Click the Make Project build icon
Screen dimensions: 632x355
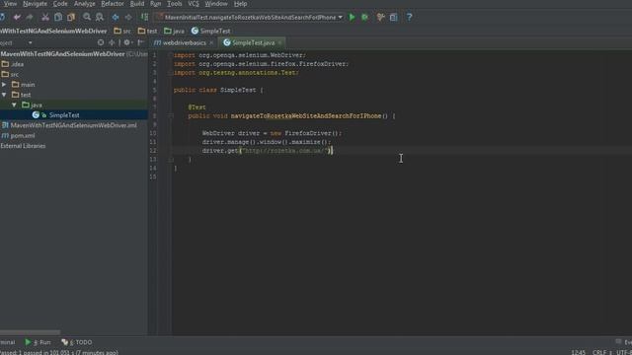[x=144, y=18]
